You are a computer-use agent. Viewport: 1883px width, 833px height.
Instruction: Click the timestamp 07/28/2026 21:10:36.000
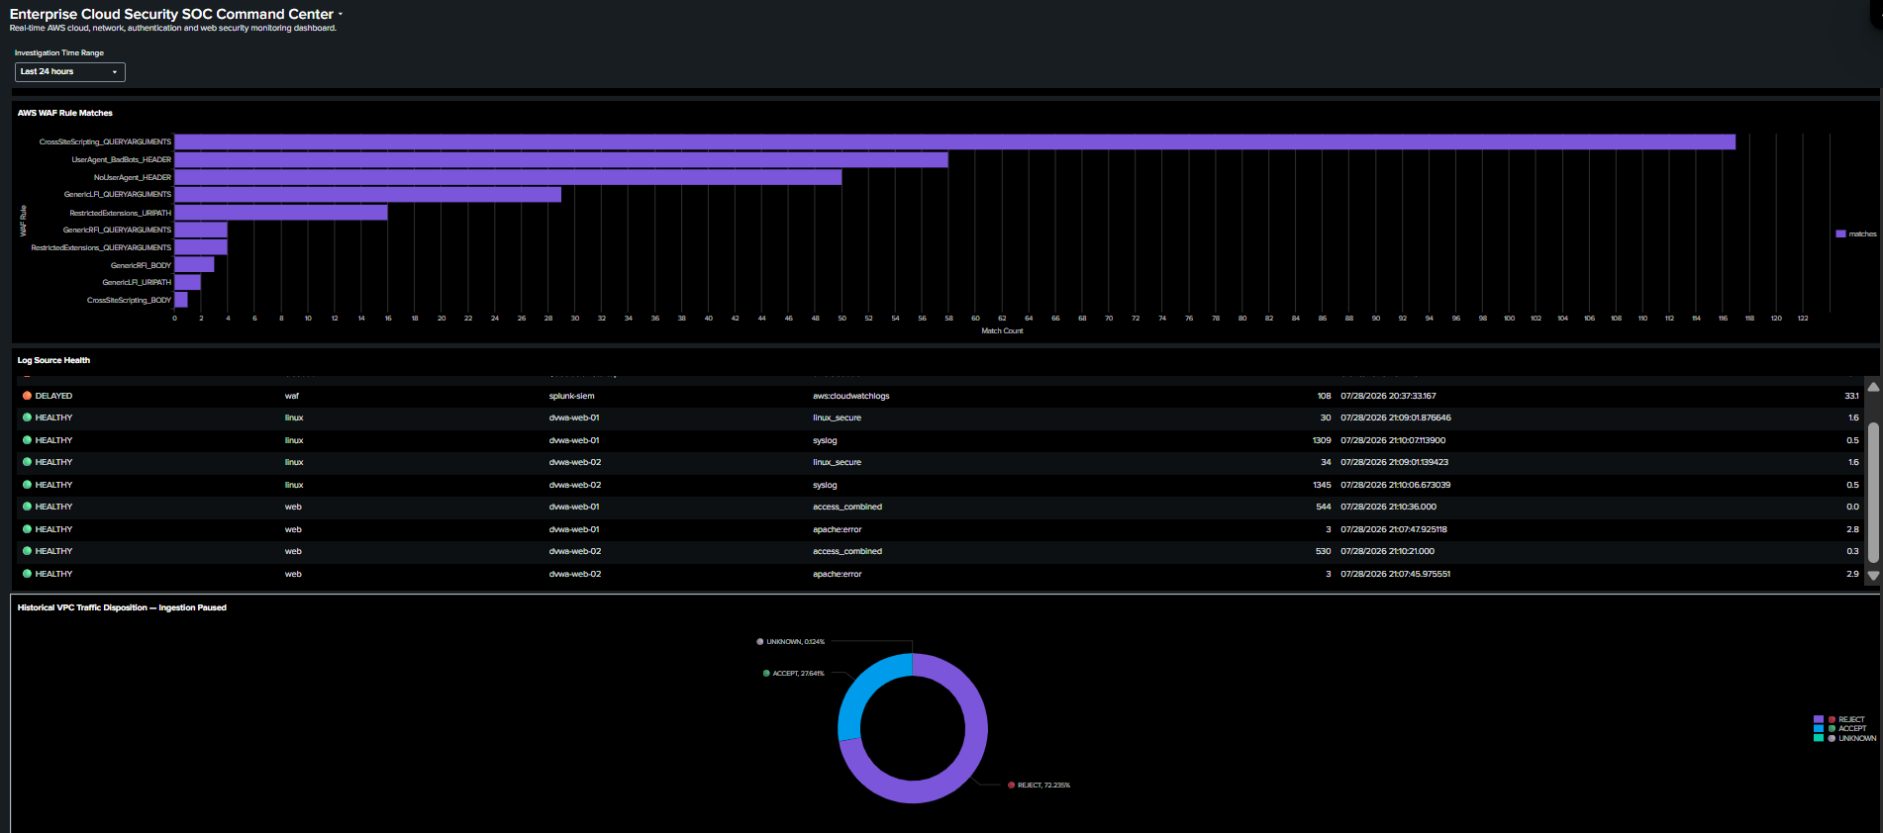click(x=1388, y=507)
